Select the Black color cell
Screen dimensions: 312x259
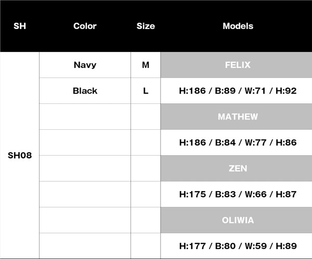point(85,91)
